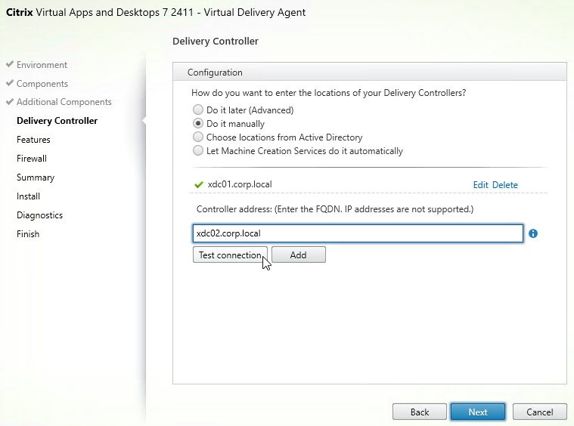
Task: Click the Additional Components checkmark icon
Action: click(10, 101)
